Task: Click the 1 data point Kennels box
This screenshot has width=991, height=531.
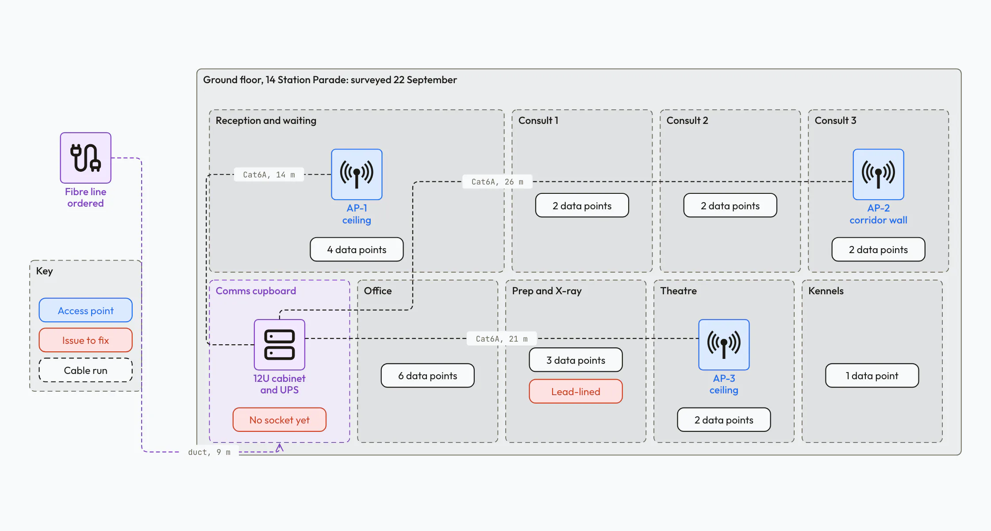Action: [872, 375]
